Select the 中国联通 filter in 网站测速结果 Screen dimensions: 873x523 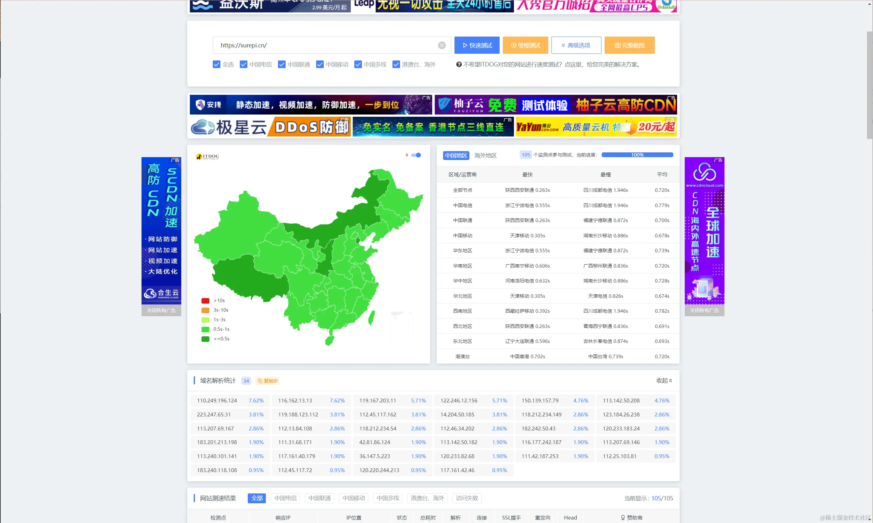[319, 498]
